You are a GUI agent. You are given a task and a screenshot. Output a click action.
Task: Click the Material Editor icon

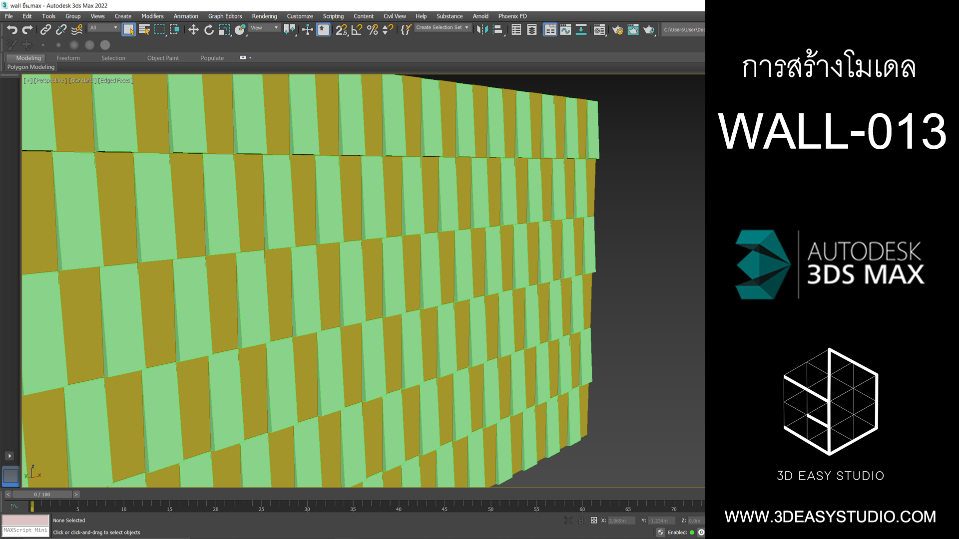[x=599, y=30]
